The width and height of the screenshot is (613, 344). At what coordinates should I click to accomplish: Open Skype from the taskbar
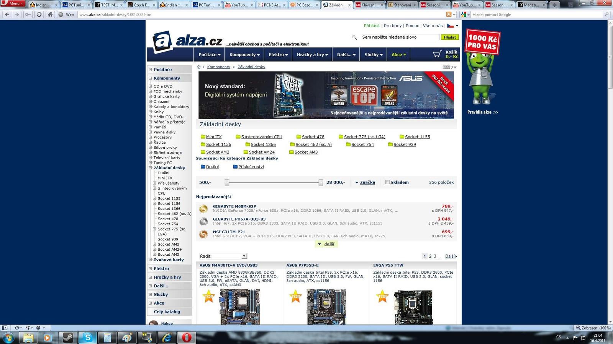[x=88, y=338]
